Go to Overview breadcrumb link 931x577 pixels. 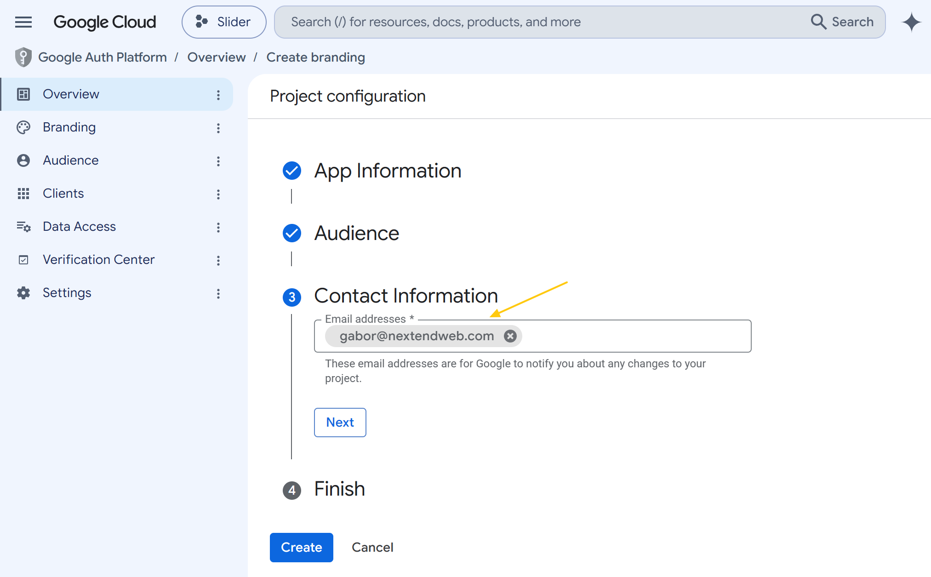(x=217, y=57)
